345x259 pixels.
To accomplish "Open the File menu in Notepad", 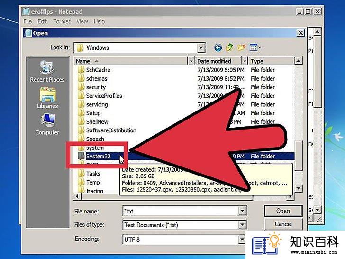I will coord(27,21).
